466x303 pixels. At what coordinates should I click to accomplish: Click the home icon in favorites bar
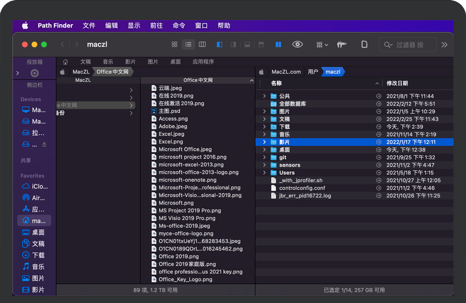pyautogui.click(x=65, y=62)
